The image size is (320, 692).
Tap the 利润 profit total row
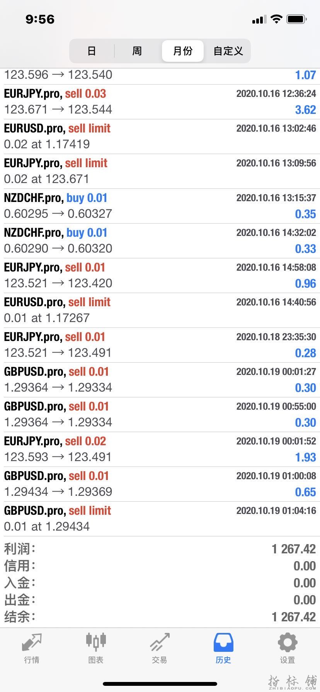(x=160, y=549)
